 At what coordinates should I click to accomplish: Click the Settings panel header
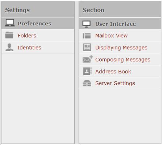pos(38,9)
